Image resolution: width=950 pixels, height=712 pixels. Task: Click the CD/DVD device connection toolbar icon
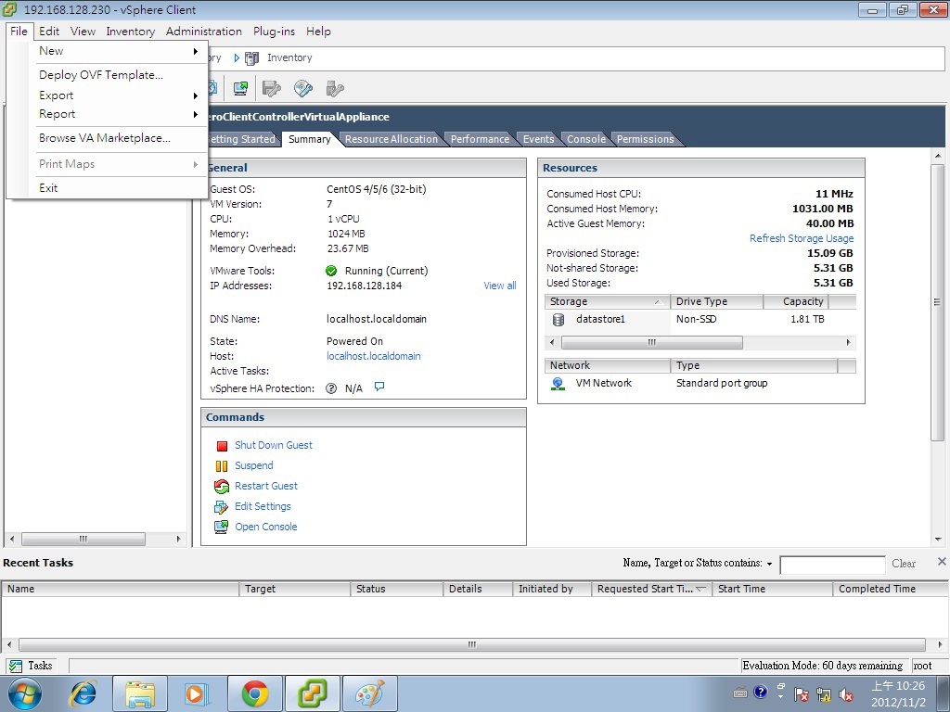click(x=303, y=89)
